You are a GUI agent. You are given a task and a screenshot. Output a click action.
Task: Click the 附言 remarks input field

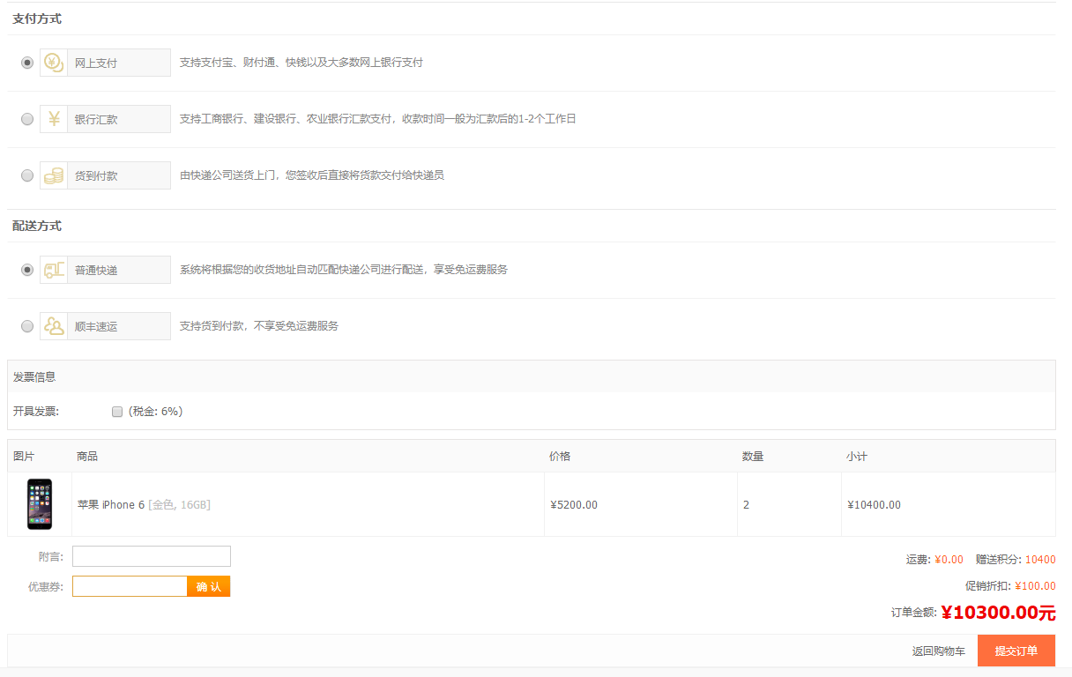point(151,556)
